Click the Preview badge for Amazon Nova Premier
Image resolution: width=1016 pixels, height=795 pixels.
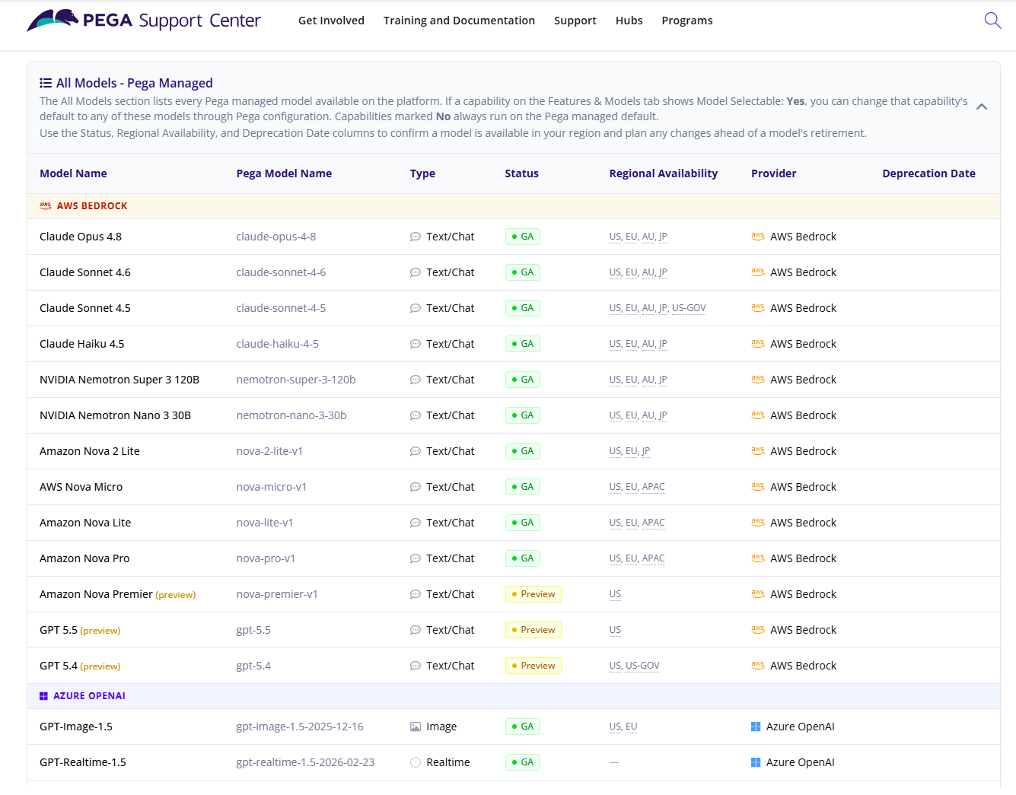click(533, 594)
